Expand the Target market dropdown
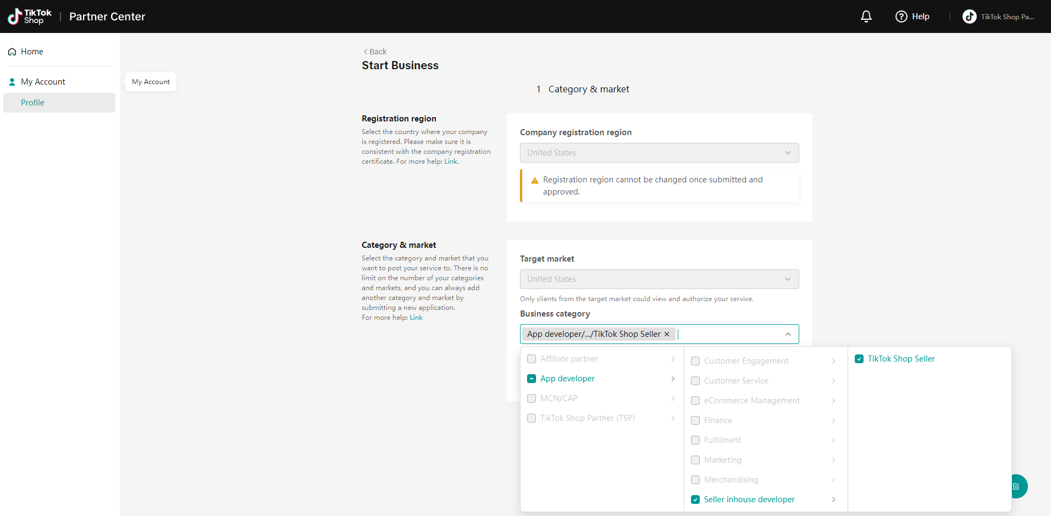Image resolution: width=1051 pixels, height=516 pixels. 659,279
